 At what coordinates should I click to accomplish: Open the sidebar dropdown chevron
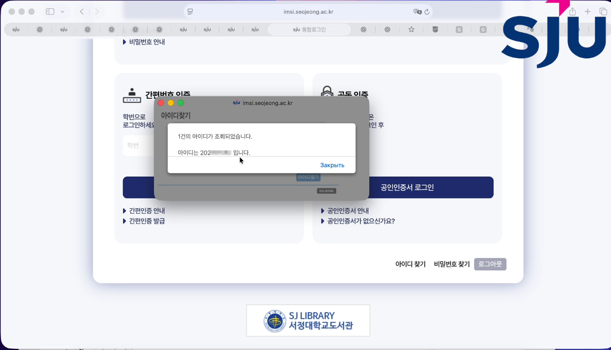63,12
